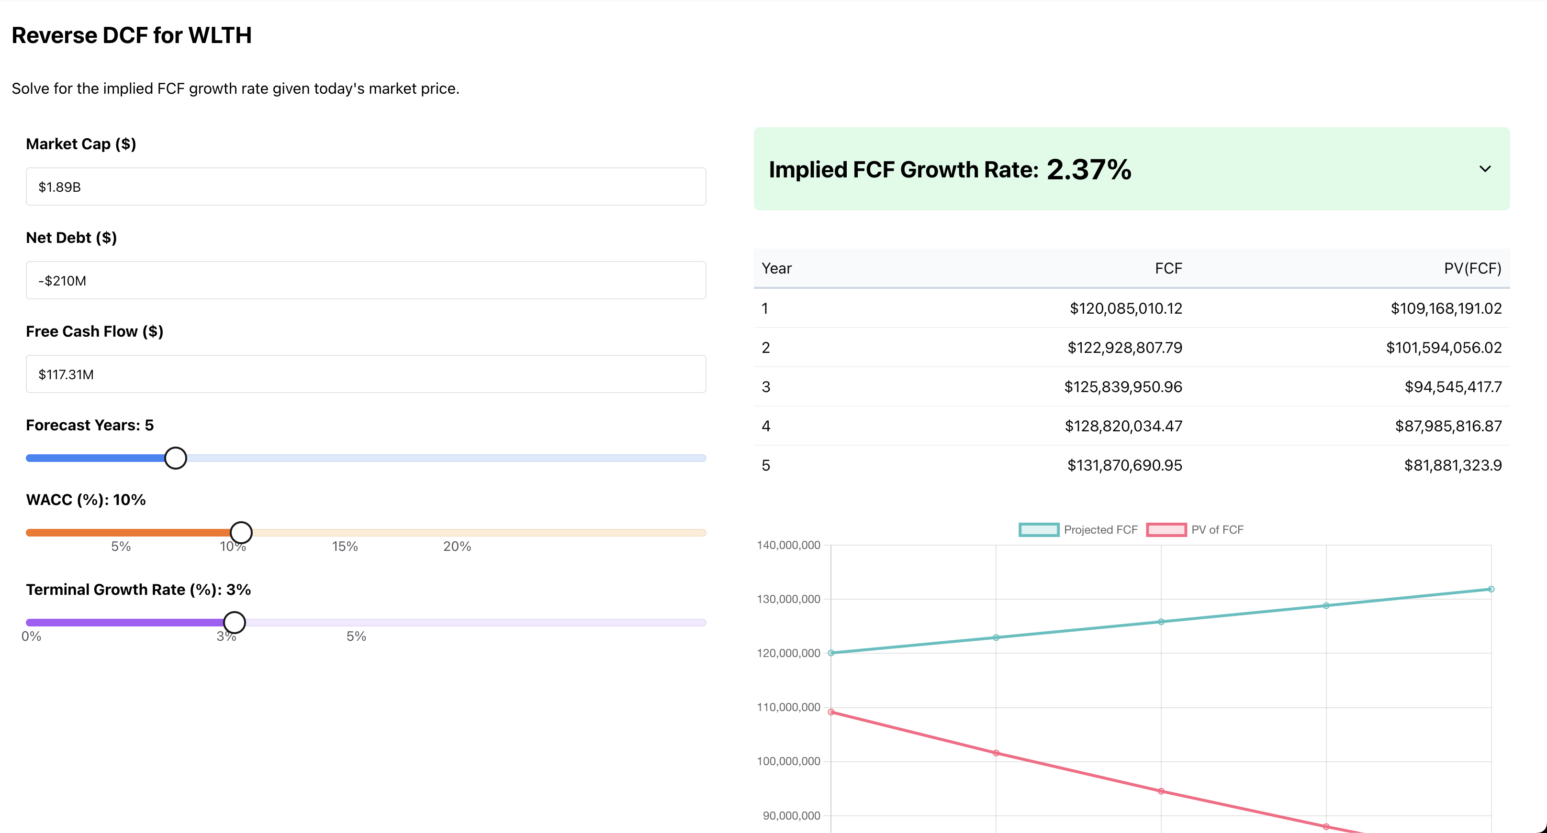The width and height of the screenshot is (1547, 833).
Task: Click the Market Cap input field
Action: pyautogui.click(x=365, y=186)
